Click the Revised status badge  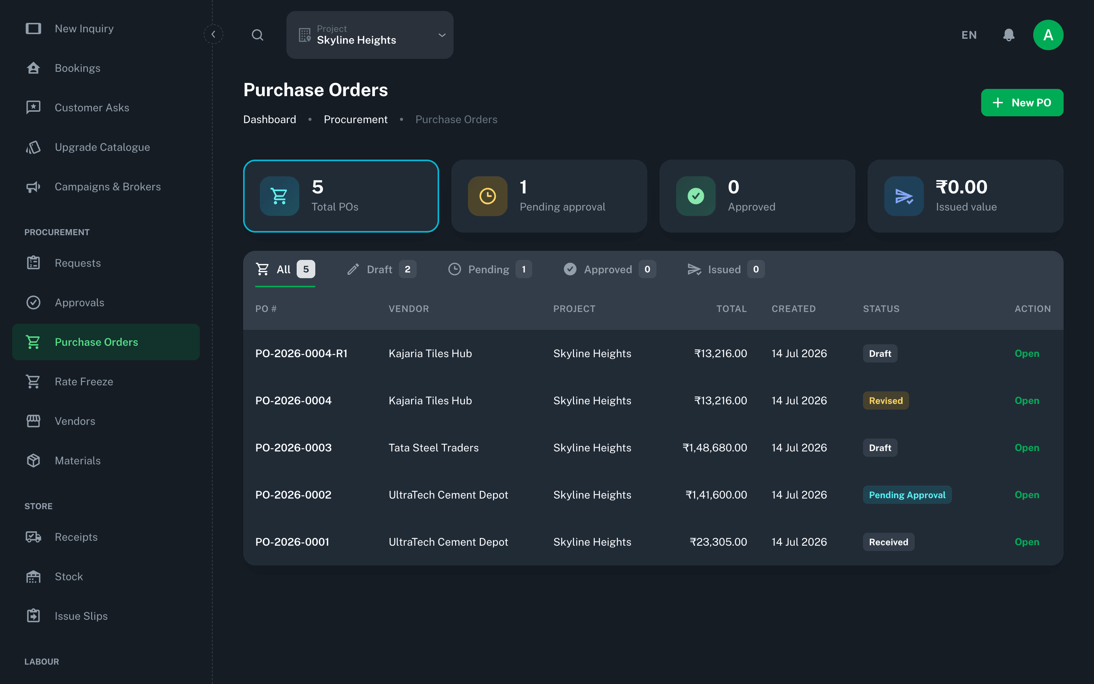point(885,401)
